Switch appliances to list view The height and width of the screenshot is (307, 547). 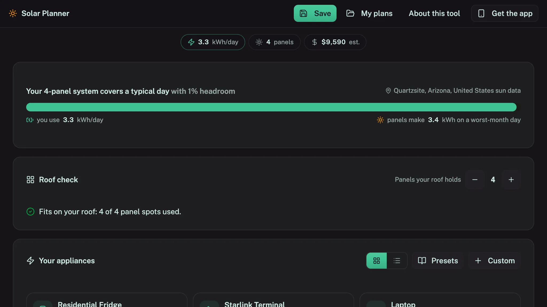(x=397, y=261)
